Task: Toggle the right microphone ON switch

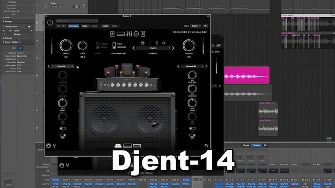Action: point(192,135)
